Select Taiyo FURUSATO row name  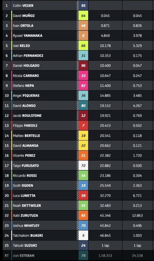pyautogui.click(x=26, y=166)
